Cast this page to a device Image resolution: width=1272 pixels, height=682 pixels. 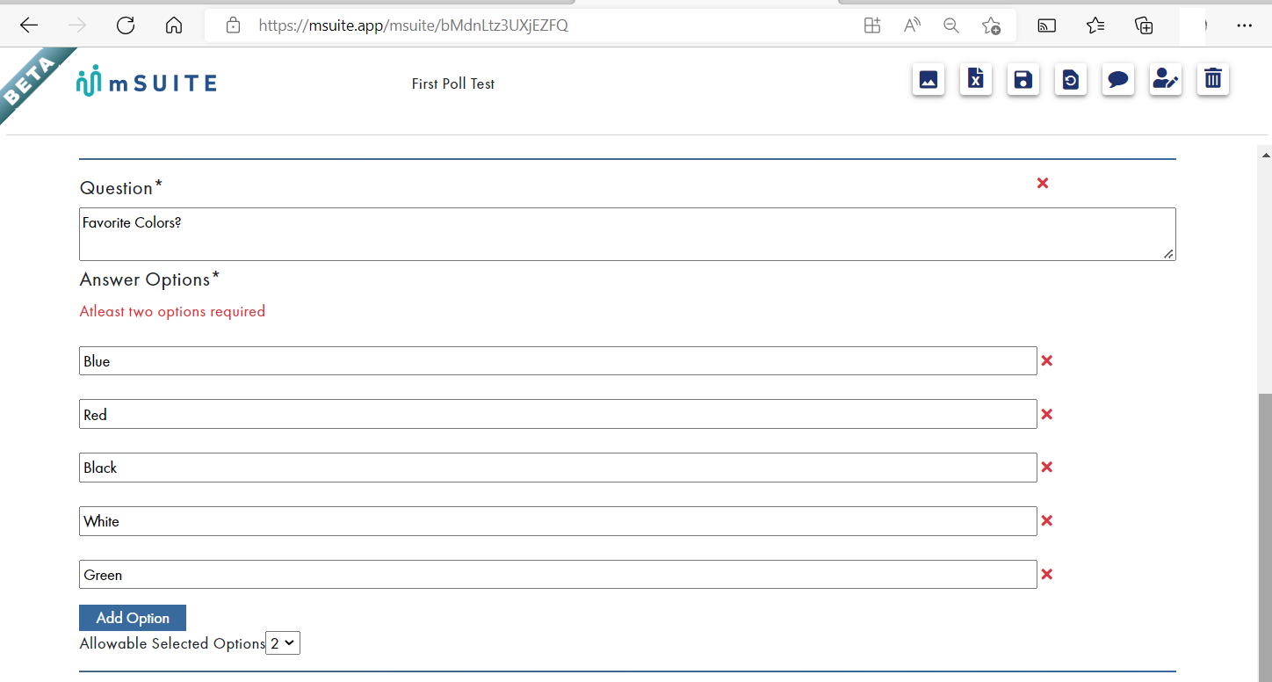[1047, 25]
